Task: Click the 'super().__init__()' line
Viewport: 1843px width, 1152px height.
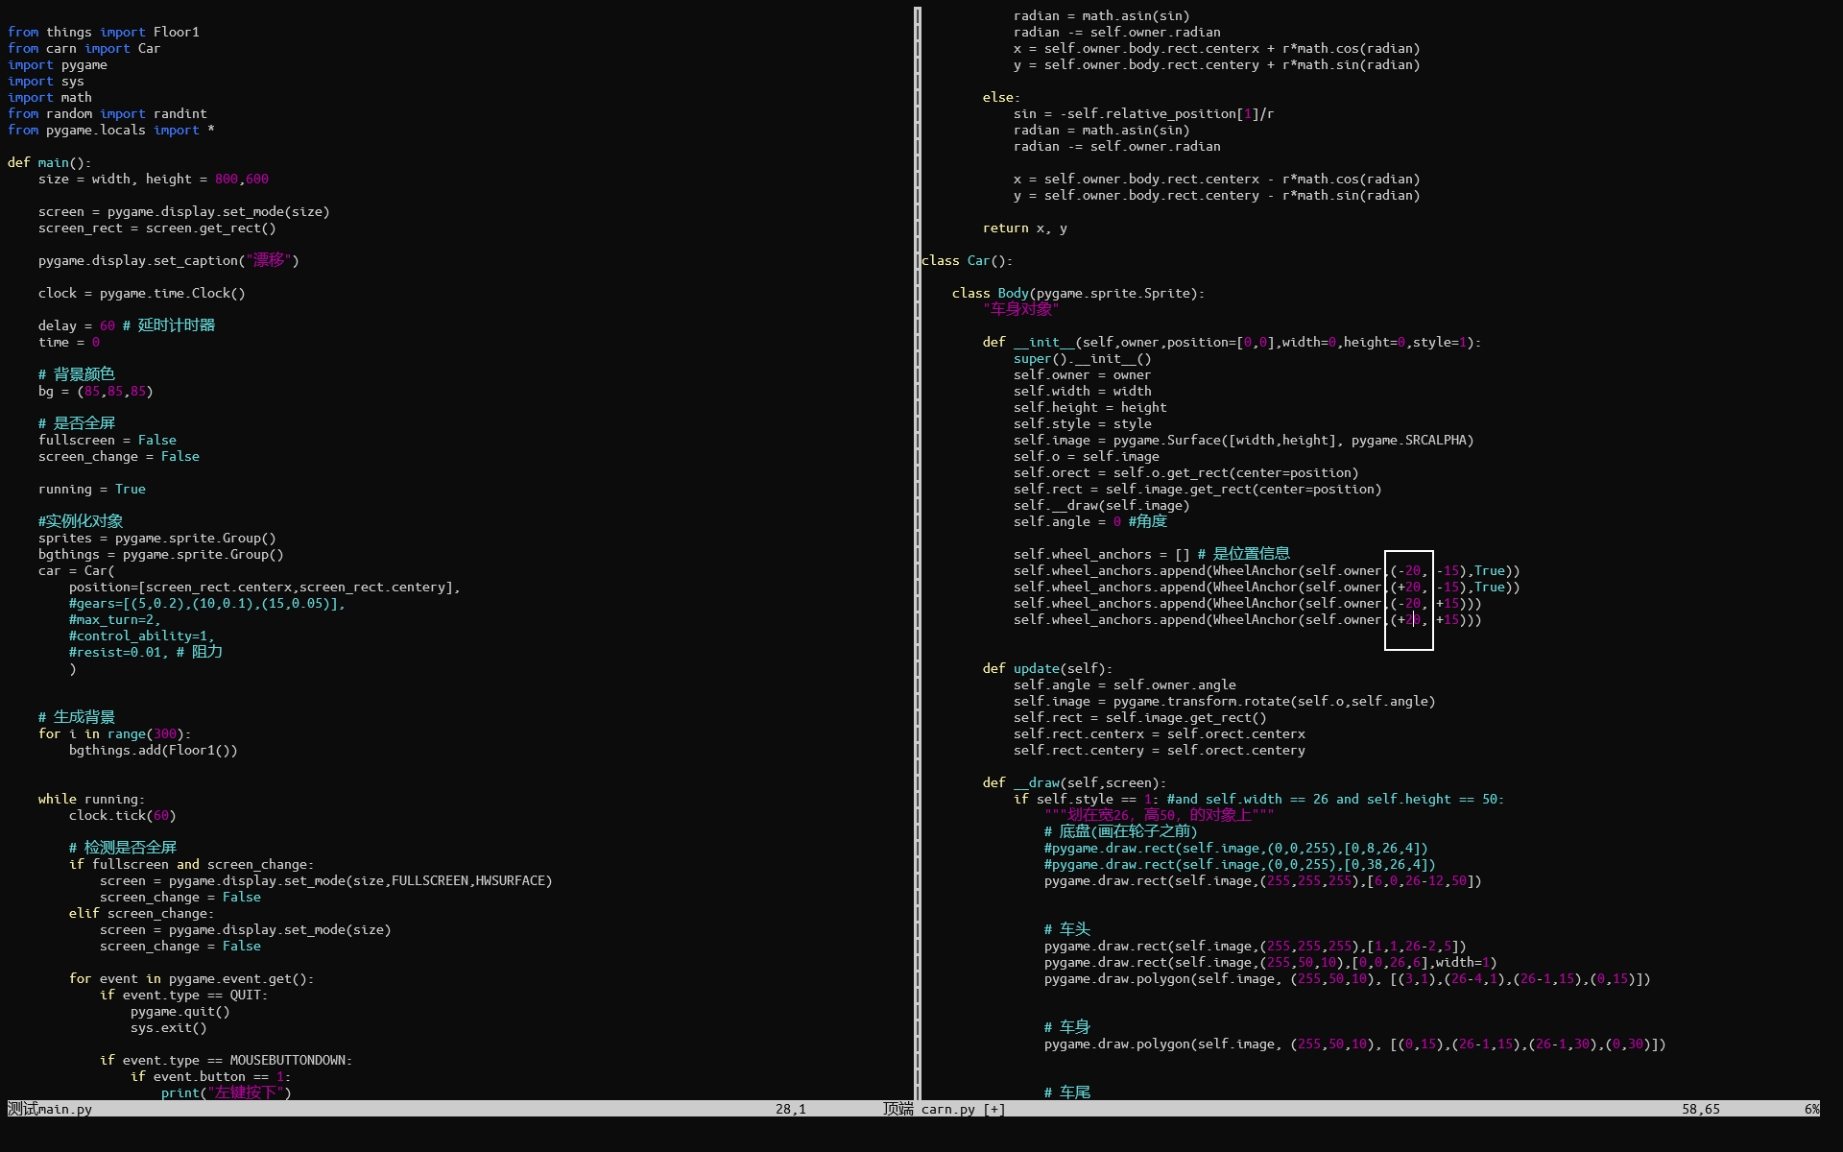Action: pos(1083,358)
